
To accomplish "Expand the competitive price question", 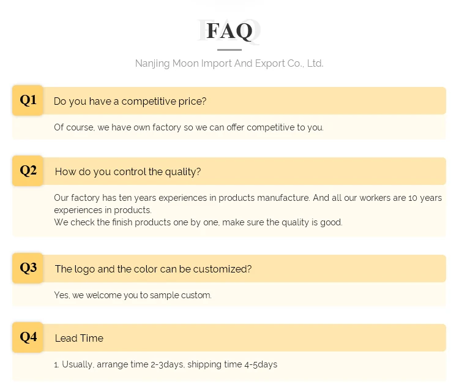I will [130, 101].
